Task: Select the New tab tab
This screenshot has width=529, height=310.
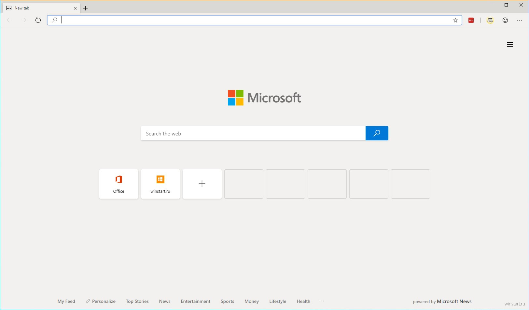Action: click(x=41, y=8)
